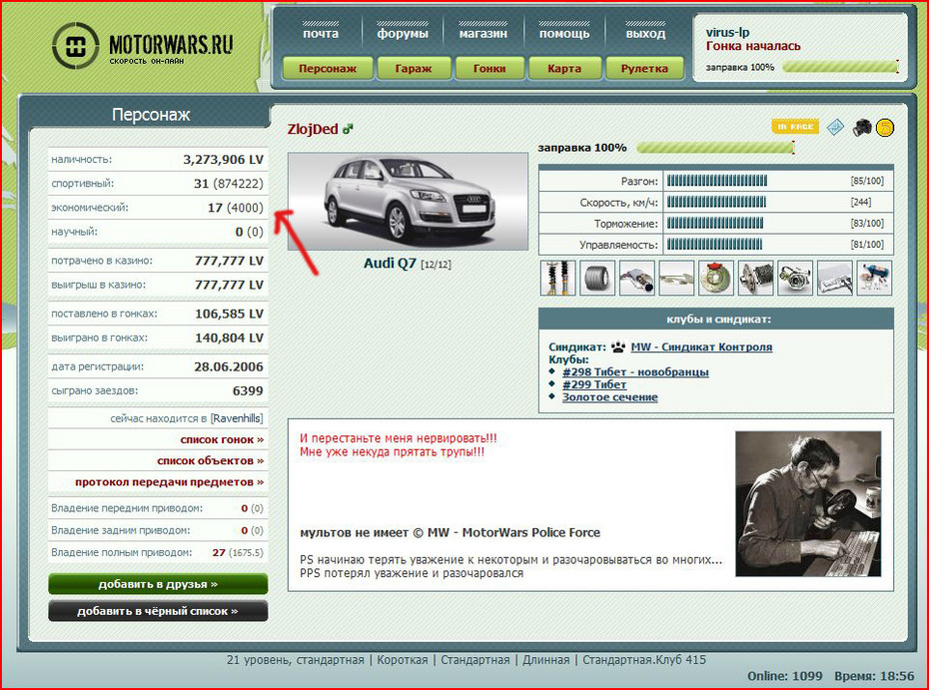Select the spoiler body part icon
Screen dimensions: 929x690
(676, 278)
